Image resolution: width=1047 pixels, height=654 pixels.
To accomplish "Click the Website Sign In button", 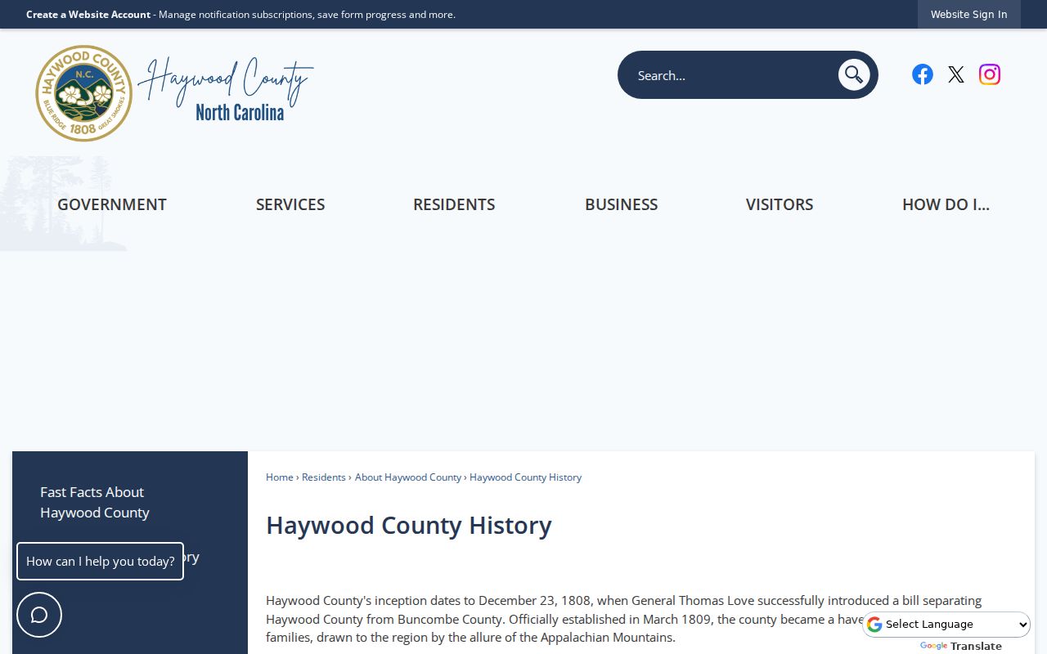I will pyautogui.click(x=969, y=15).
